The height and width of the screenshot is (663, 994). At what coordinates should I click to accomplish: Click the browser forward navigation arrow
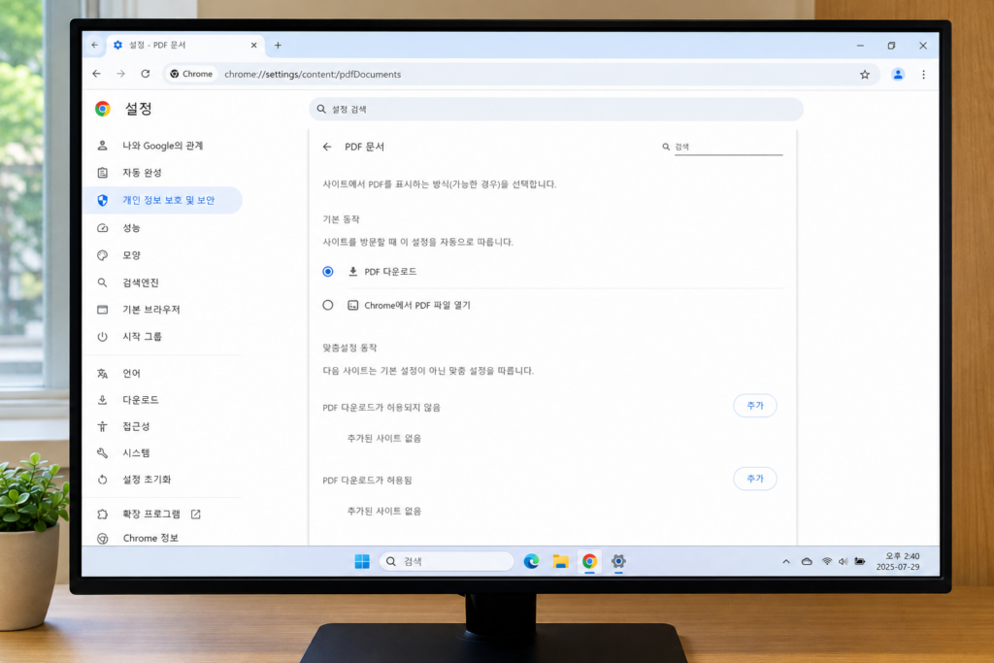[x=120, y=74]
